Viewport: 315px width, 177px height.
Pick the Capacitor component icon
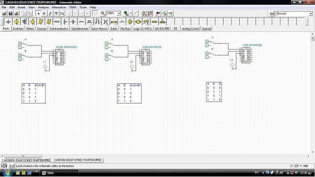point(73,22)
